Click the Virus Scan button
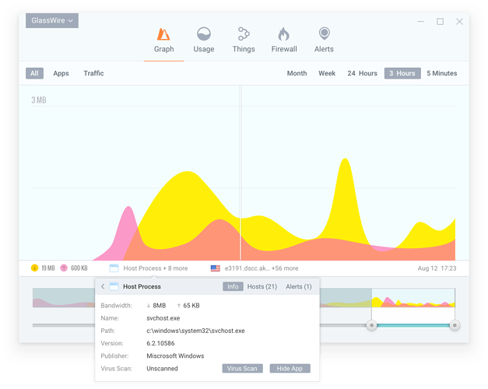 [x=242, y=369]
